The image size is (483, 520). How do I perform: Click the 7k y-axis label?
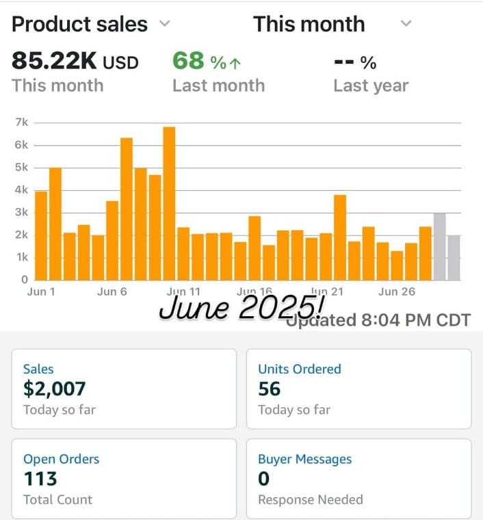tap(21, 122)
